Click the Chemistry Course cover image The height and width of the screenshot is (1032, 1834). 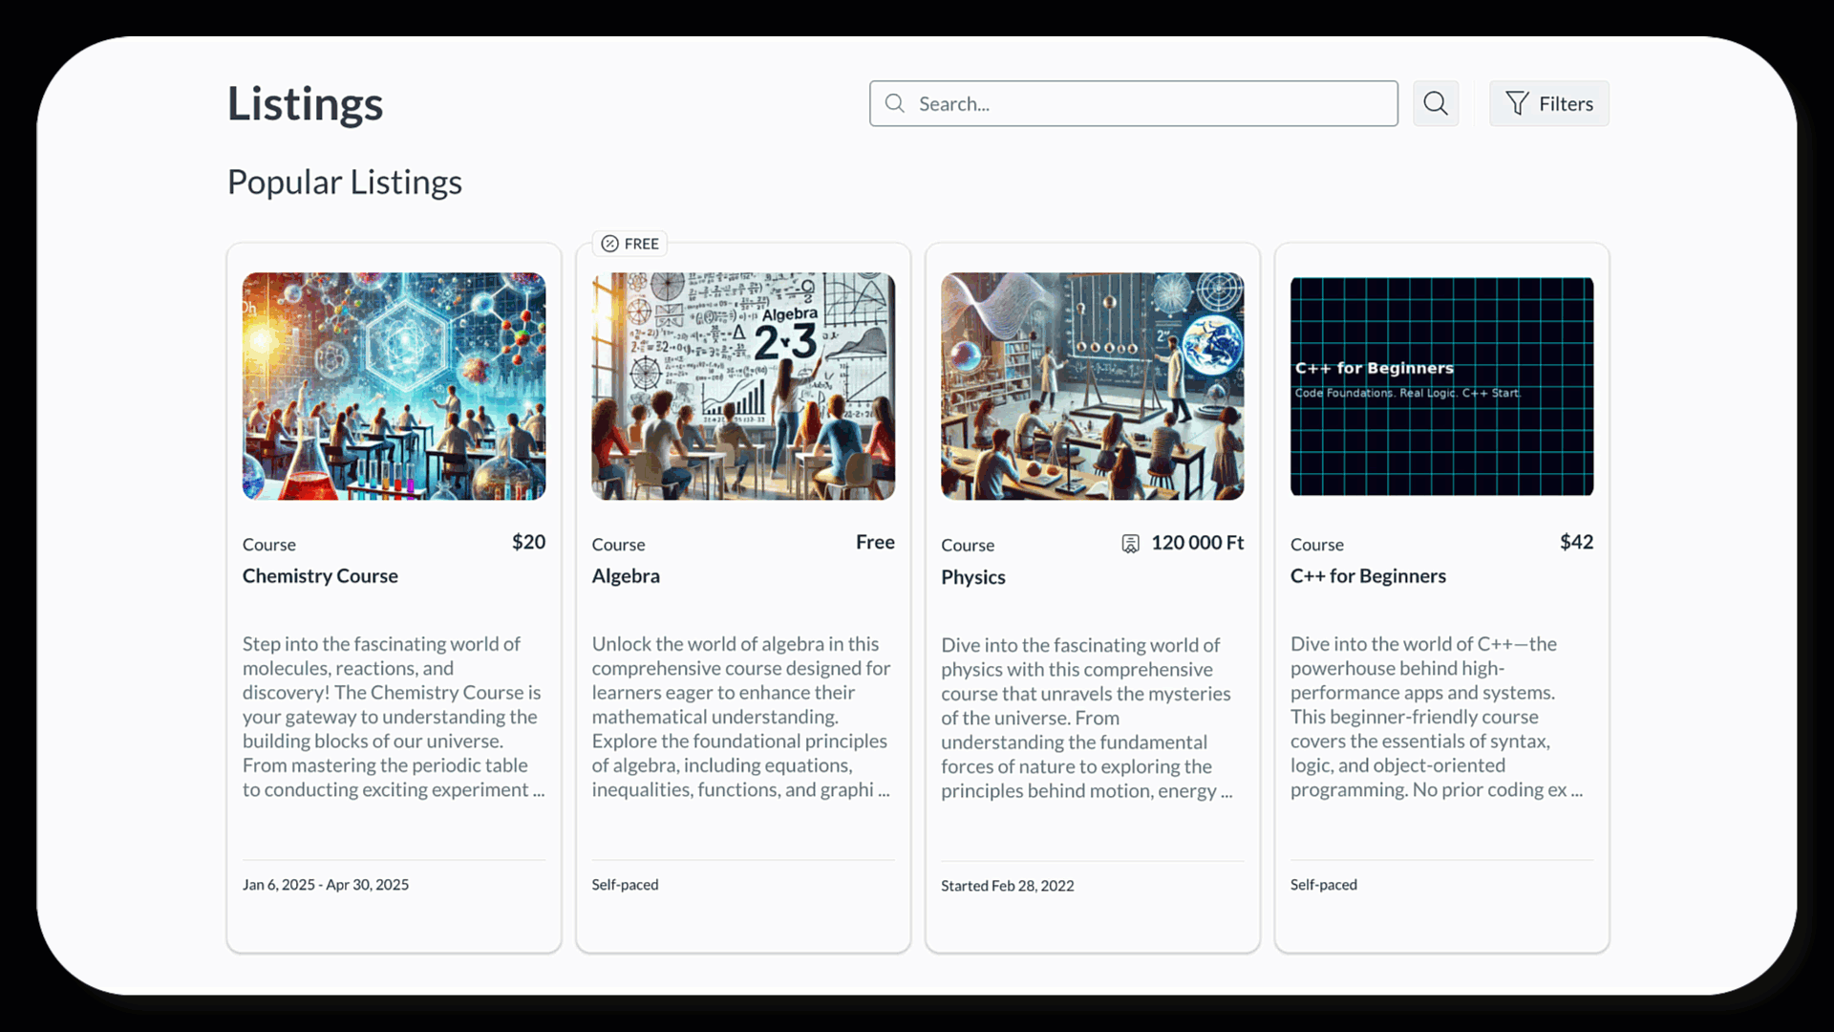tap(393, 386)
